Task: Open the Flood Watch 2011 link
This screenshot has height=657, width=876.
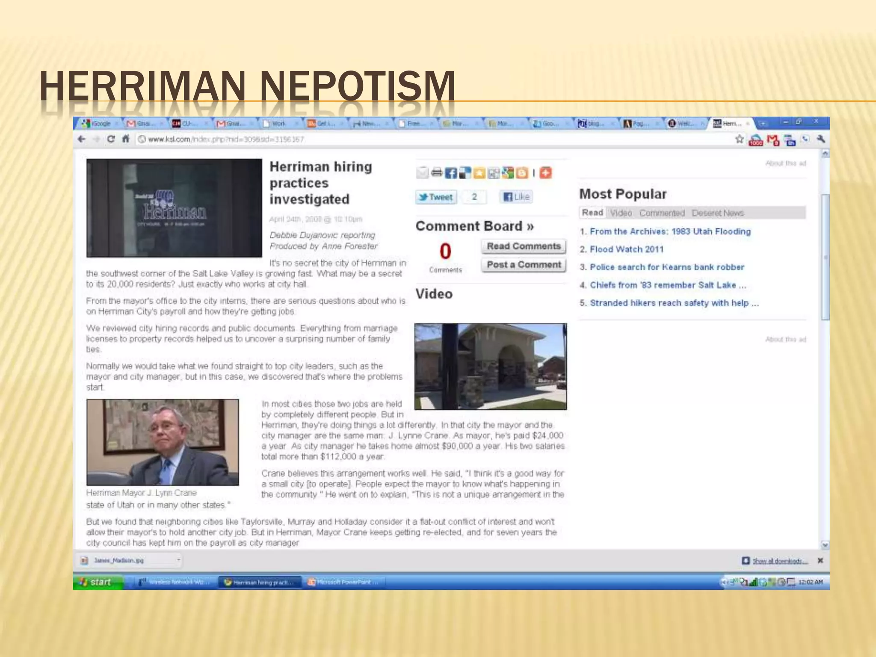Action: (627, 249)
